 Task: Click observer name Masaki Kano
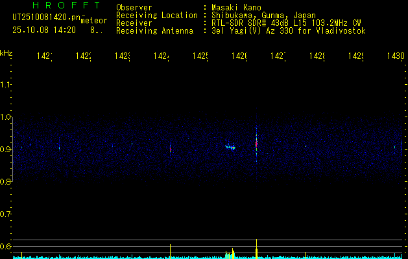236,8
